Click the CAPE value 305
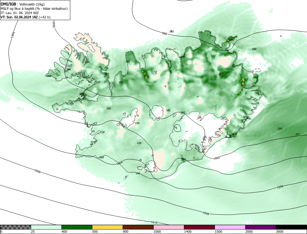Viewport: 307px width, 234px height. (x=184, y=159)
